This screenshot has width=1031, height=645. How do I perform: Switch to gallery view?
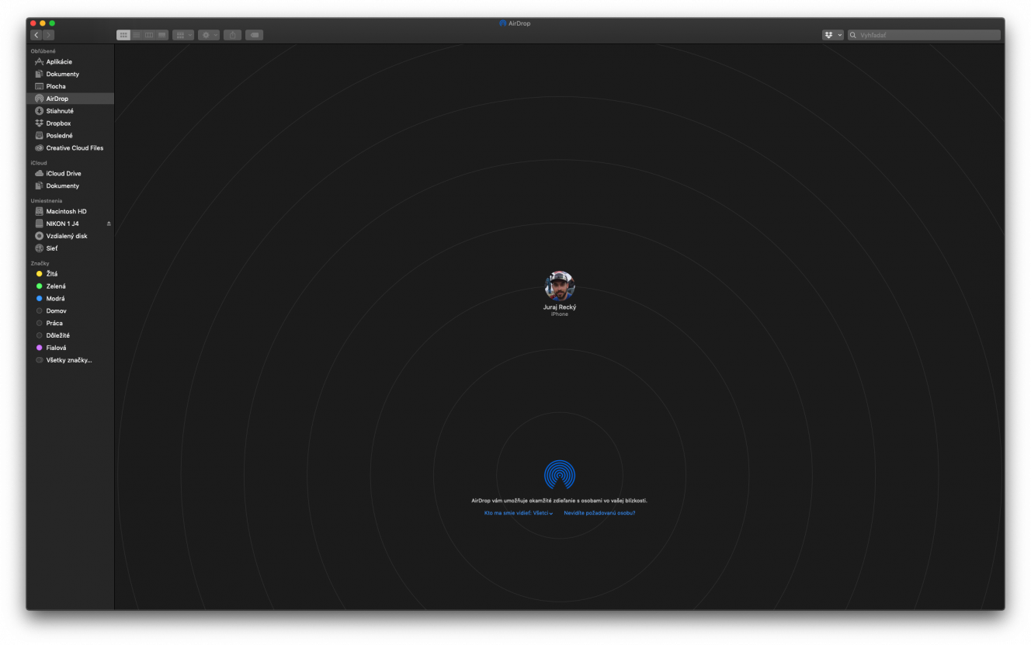(x=162, y=35)
